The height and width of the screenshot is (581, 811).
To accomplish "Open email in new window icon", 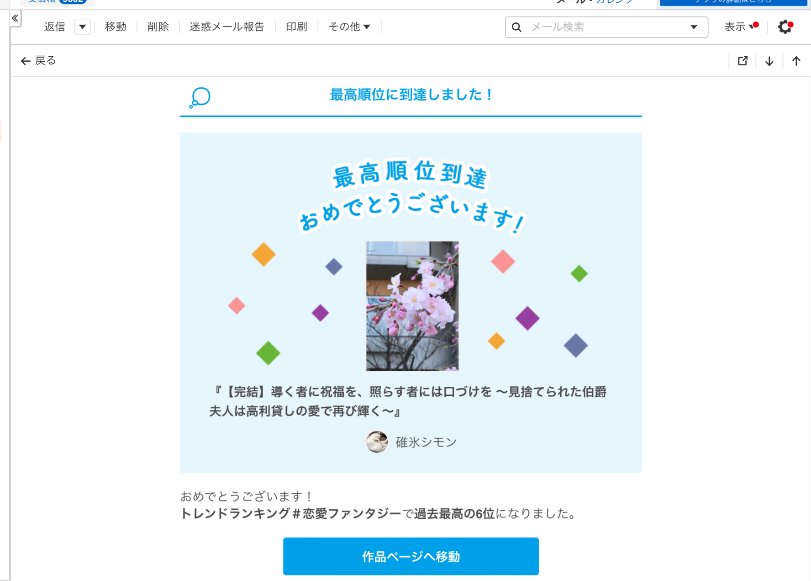I will point(743,61).
